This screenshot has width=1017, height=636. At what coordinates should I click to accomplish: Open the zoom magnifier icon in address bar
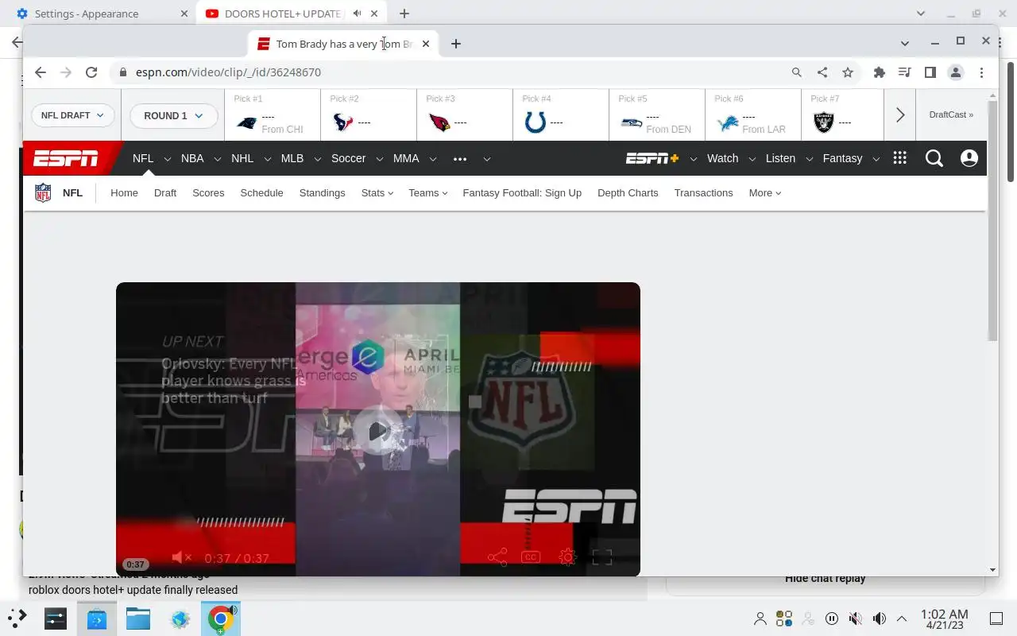[797, 72]
